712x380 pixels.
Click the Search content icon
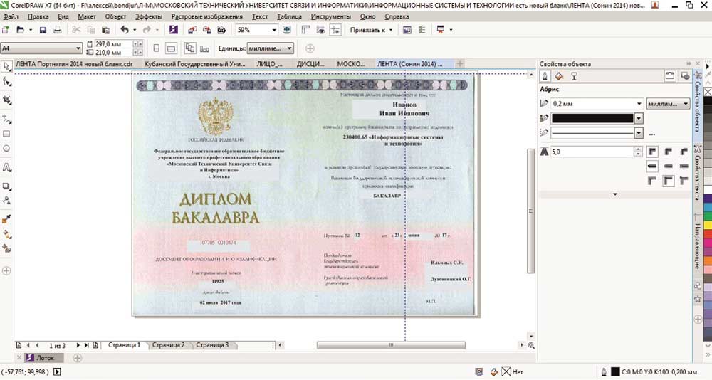pos(173,30)
